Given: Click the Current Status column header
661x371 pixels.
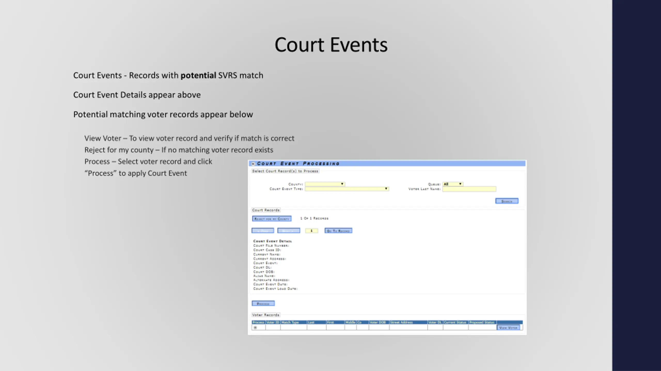Looking at the screenshot, I should [x=455, y=322].
